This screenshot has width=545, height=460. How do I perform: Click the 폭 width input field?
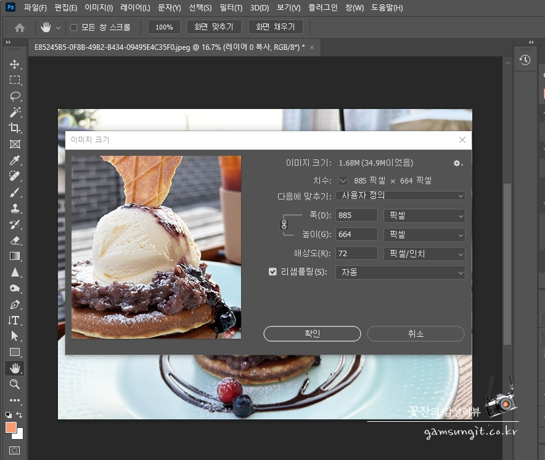coord(356,216)
